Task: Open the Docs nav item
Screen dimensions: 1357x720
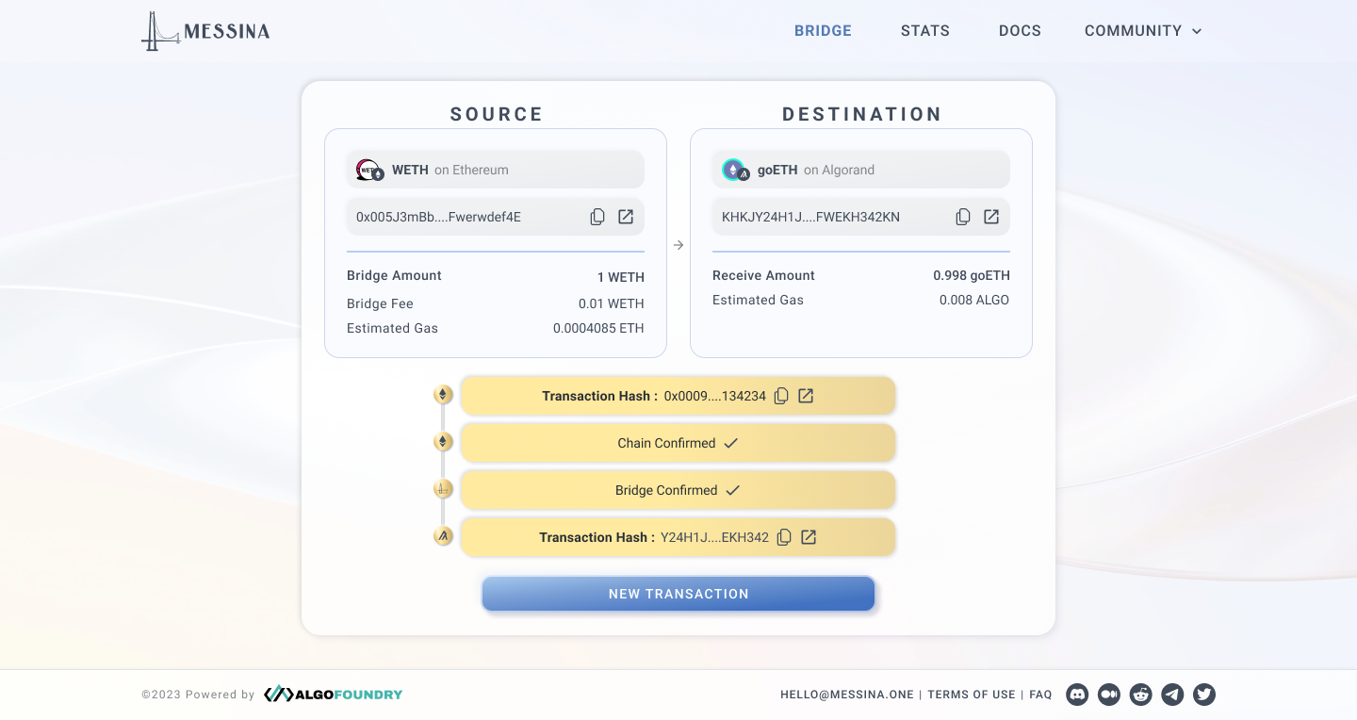Action: 1020,31
